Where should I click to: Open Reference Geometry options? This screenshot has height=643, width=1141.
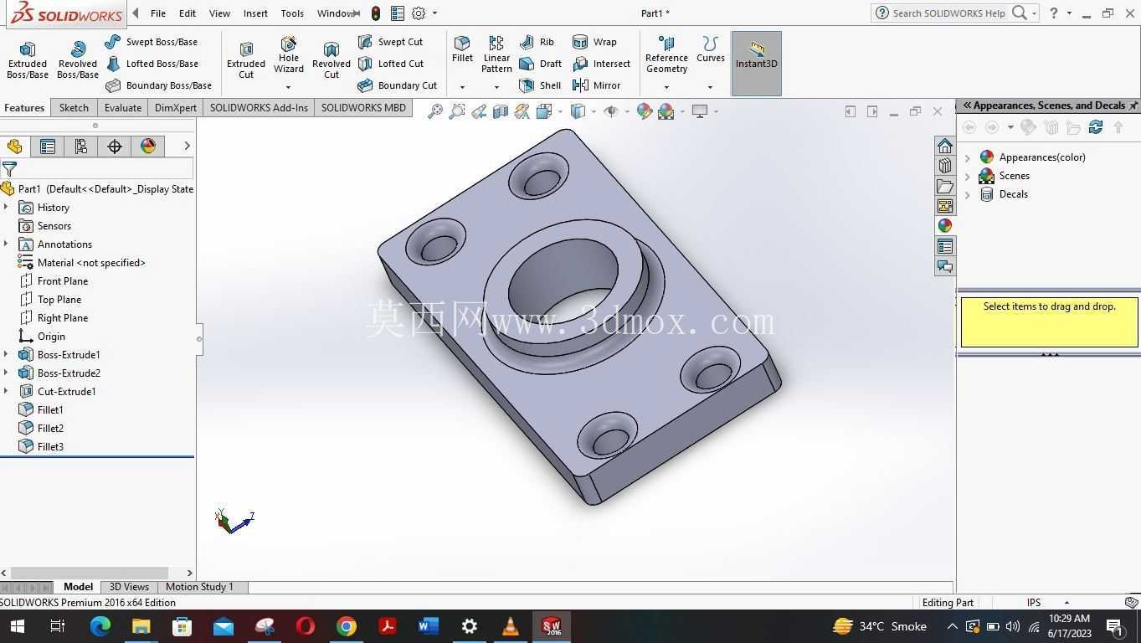click(x=666, y=55)
